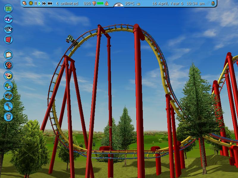Select the terrain shovel tool
This screenshot has width=238, height=178.
(8, 107)
